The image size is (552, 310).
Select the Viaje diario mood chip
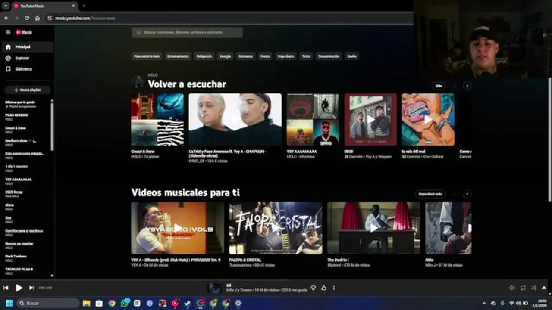click(285, 56)
